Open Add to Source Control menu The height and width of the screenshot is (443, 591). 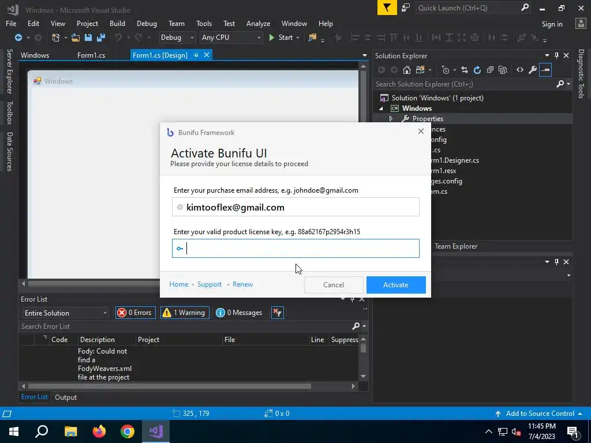tap(539, 414)
